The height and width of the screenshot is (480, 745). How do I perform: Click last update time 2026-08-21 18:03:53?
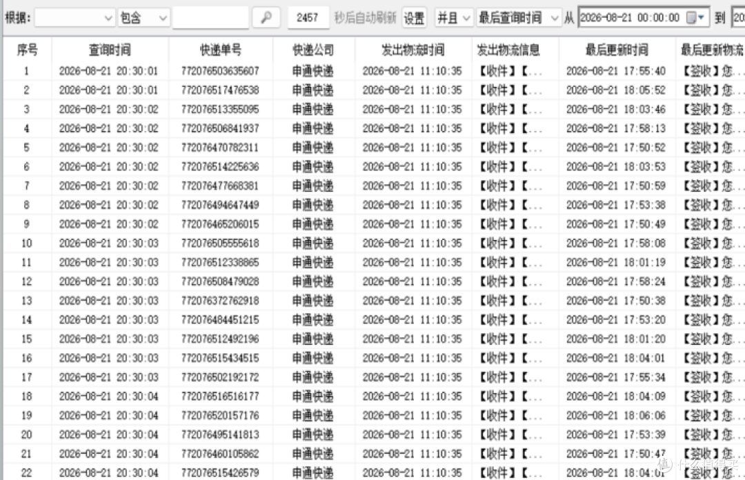tap(616, 167)
